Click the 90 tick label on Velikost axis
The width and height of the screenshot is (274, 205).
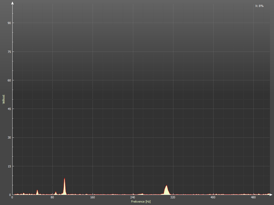[x=9, y=23]
